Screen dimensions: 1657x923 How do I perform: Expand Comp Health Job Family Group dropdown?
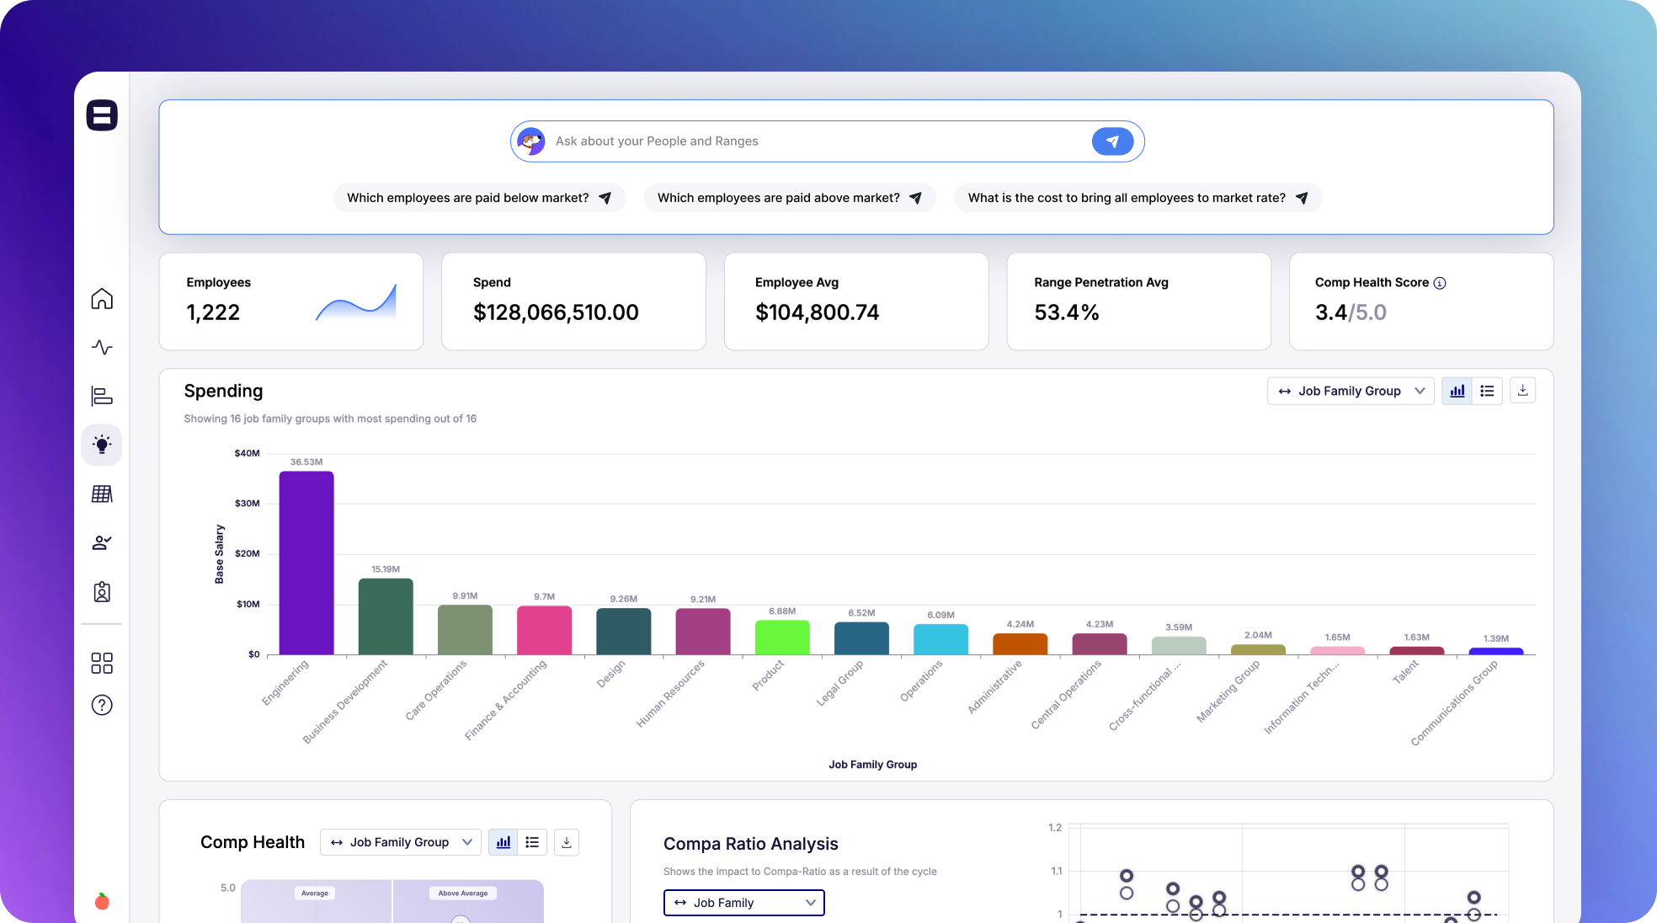(x=400, y=842)
